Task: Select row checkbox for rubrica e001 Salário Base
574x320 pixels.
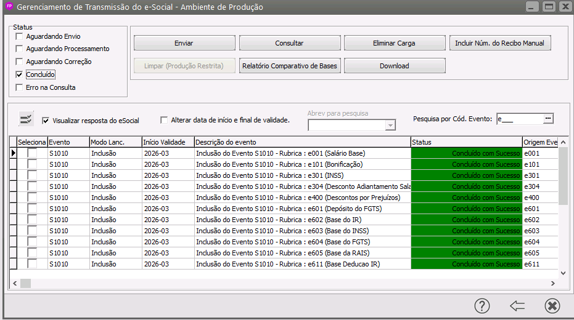Action: (x=31, y=153)
